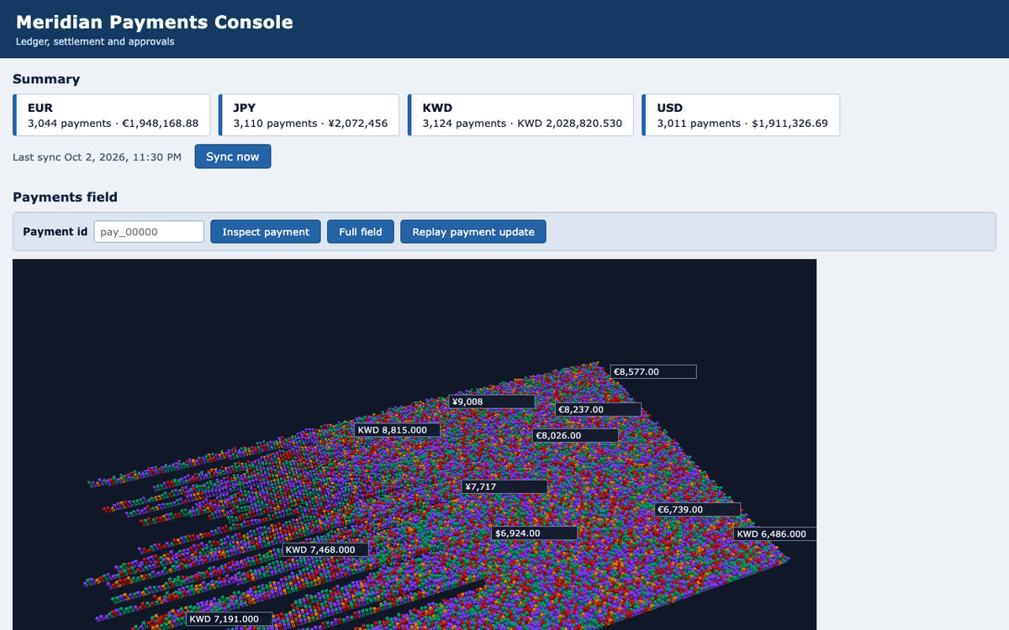Click the ¥9,008 payment label
The image size is (1009, 630).
click(x=492, y=402)
